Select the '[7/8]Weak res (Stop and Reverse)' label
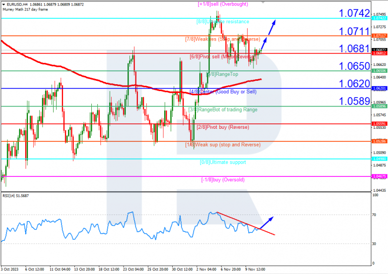 (x=223, y=39)
